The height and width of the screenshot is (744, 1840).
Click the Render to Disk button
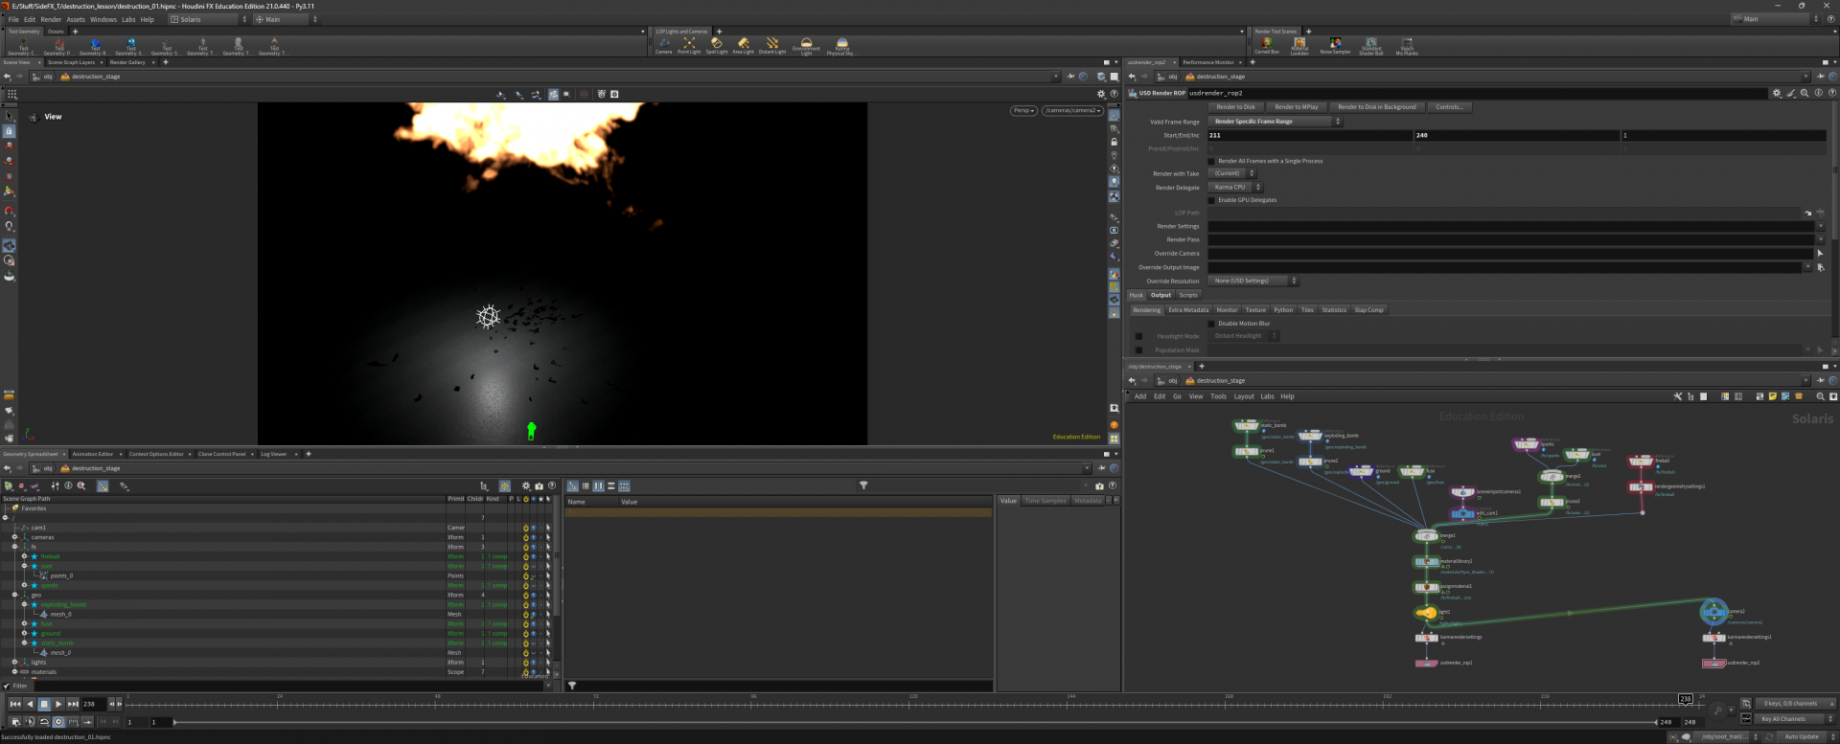point(1235,107)
